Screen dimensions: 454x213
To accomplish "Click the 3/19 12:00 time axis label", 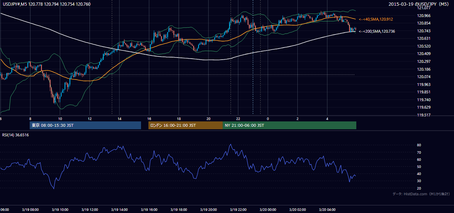I will pos(90,210).
